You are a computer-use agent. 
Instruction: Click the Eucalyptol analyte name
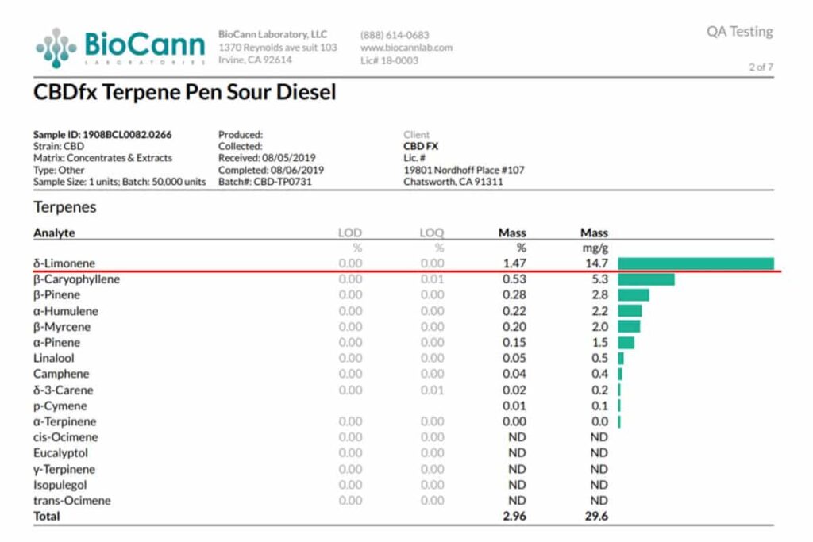pos(60,453)
